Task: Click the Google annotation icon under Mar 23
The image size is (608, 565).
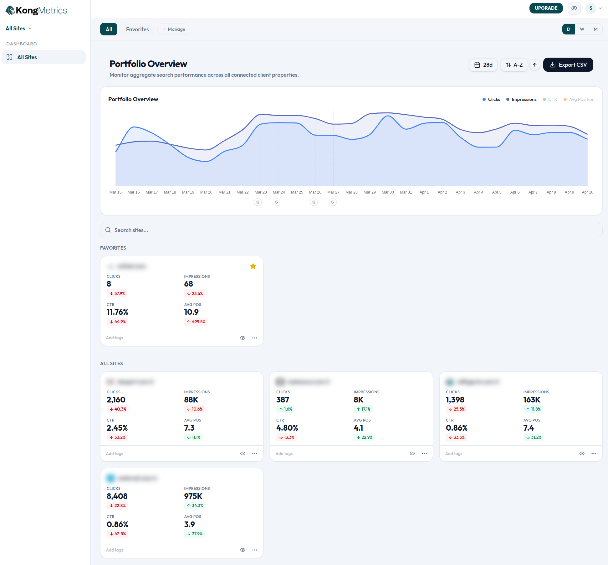Action: (x=258, y=202)
